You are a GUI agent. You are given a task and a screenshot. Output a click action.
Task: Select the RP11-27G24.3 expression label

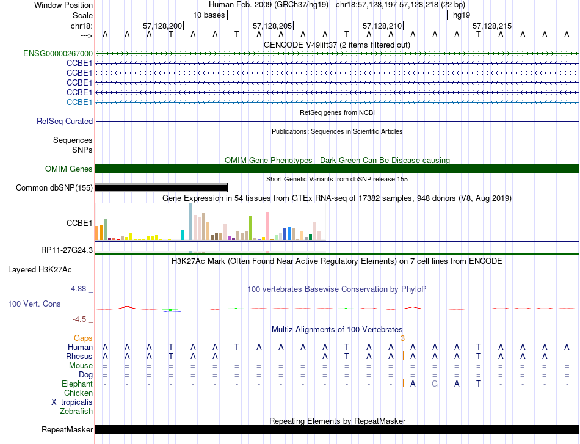click(67, 250)
